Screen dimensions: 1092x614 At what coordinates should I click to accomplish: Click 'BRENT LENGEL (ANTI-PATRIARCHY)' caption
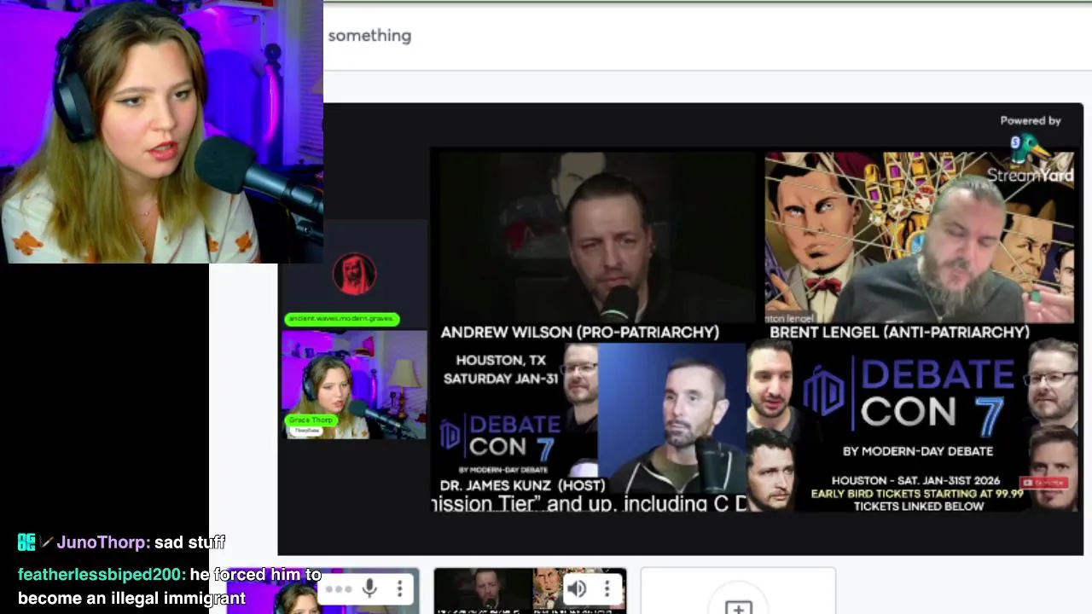(x=899, y=333)
